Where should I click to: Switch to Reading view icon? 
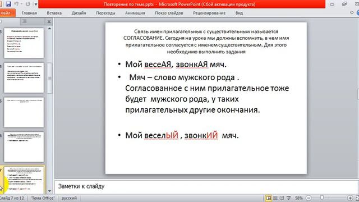point(282,198)
